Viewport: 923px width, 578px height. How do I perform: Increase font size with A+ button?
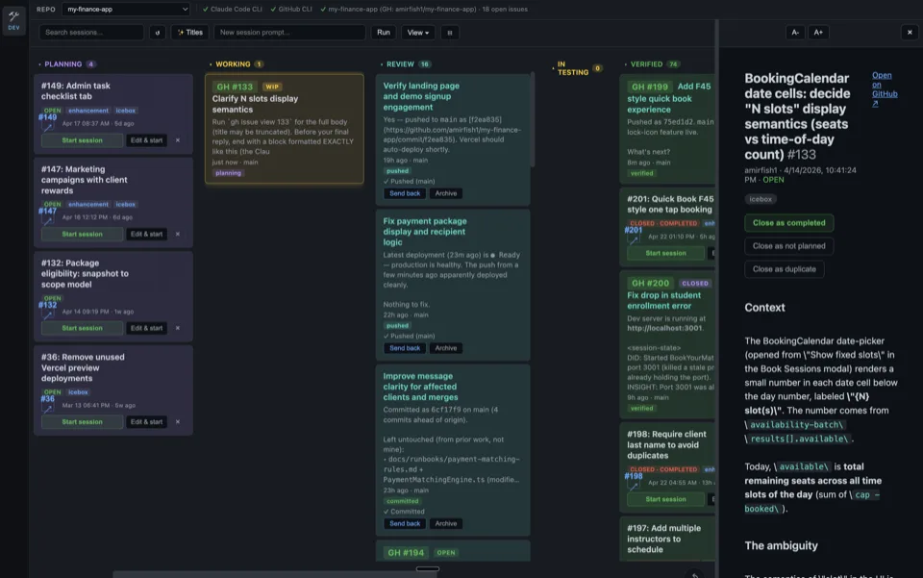pyautogui.click(x=818, y=33)
